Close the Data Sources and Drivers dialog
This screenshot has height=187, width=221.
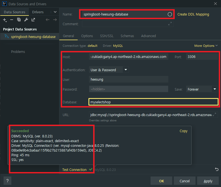[x=215, y=4]
